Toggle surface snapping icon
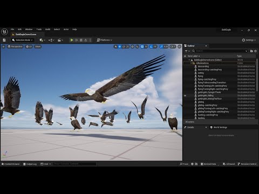 (137, 46)
